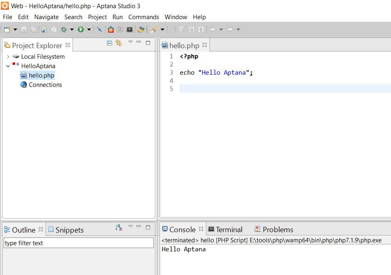Open the Debug dropdown arrow
This screenshot has width=391, height=275.
click(72, 29)
